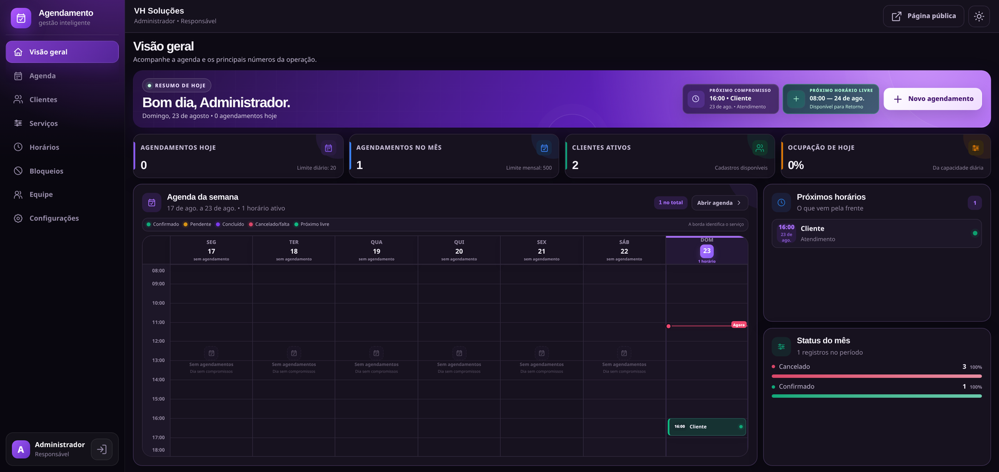Click the Bloqueios blocked icon in sidebar

[18, 171]
